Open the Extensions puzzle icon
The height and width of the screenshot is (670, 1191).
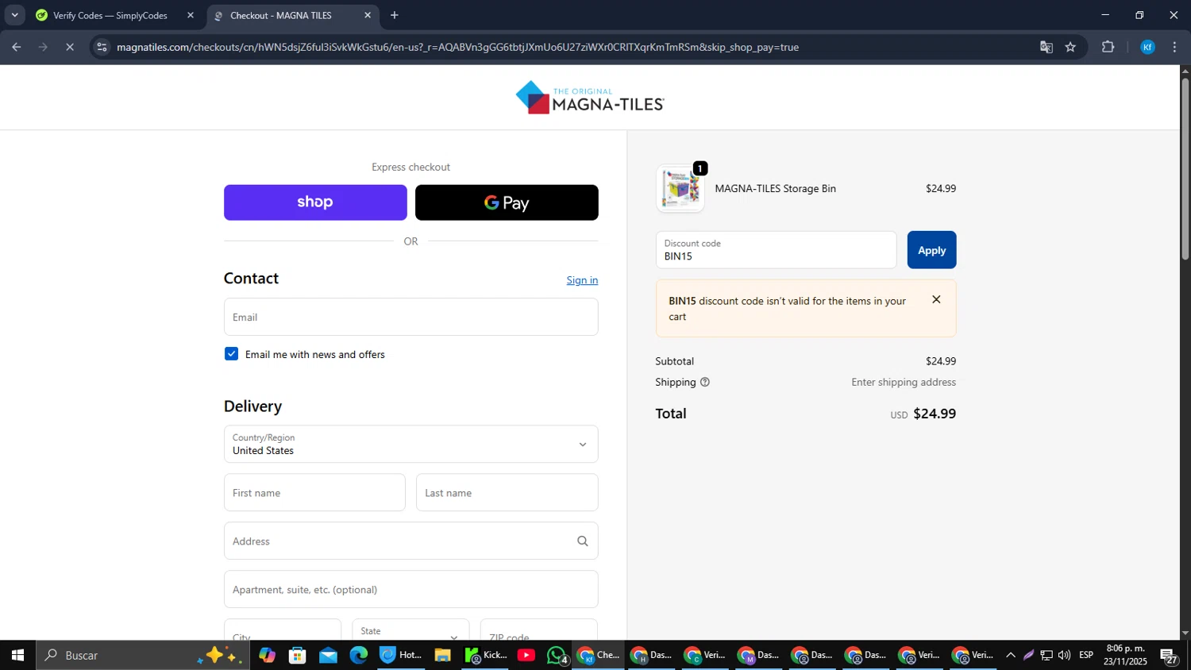tap(1108, 47)
